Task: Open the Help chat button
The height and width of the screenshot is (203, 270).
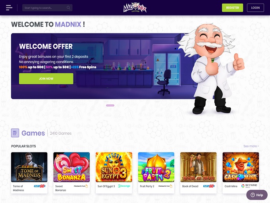Action: click(257, 195)
